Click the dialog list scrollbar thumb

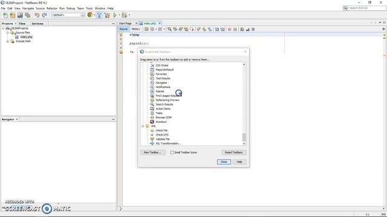click(x=244, y=137)
